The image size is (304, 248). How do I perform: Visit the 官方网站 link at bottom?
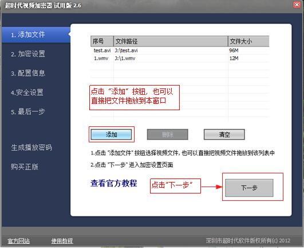[19, 241]
